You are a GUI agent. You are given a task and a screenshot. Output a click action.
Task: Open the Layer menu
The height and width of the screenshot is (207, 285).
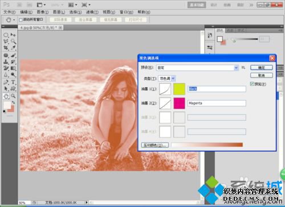pyautogui.click(x=59, y=13)
